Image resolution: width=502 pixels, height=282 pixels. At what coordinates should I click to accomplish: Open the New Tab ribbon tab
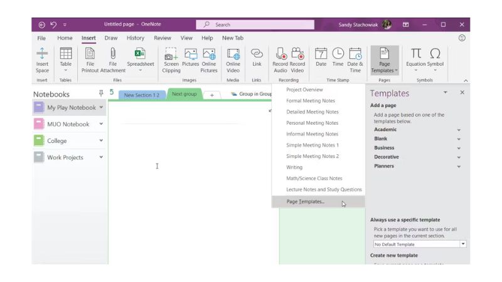233,38
